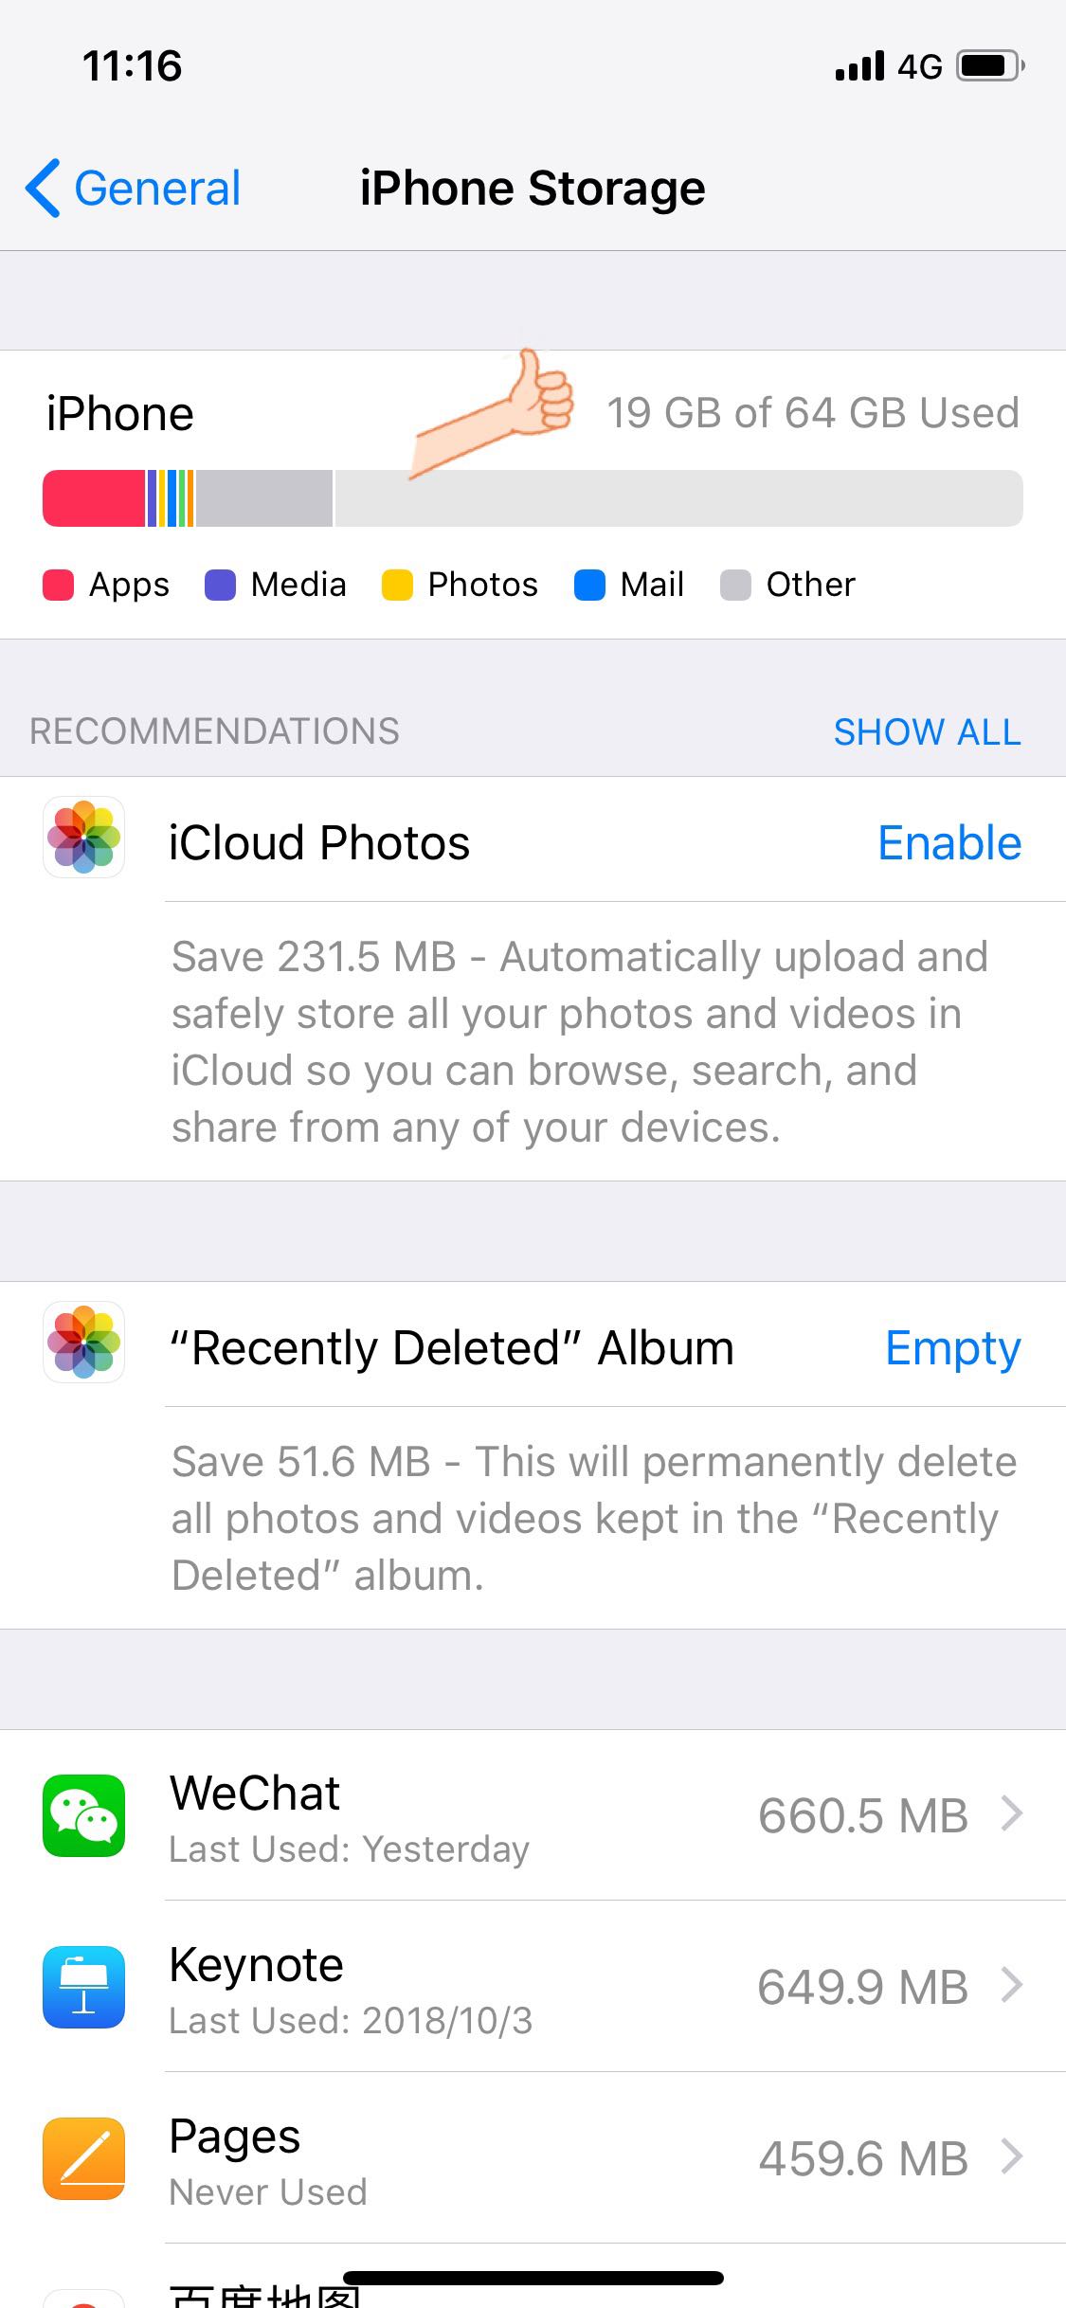The height and width of the screenshot is (2308, 1066).
Task: Tap the Keynote app icon
Action: click(83, 1987)
